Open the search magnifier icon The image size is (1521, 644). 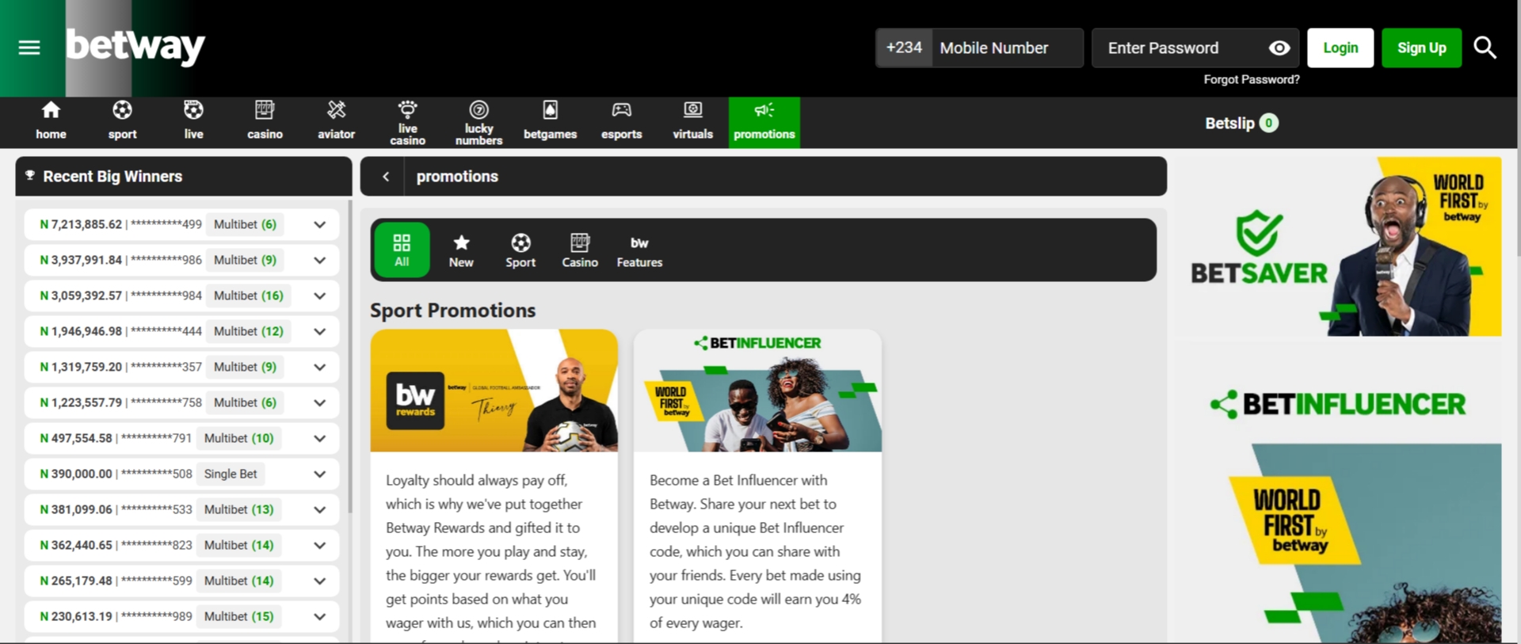point(1485,48)
